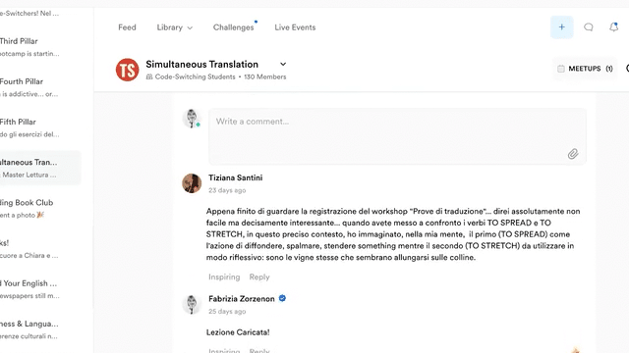Click Fabrizia Zorzenon's name link
Viewport: 629px width, 353px height.
point(242,298)
